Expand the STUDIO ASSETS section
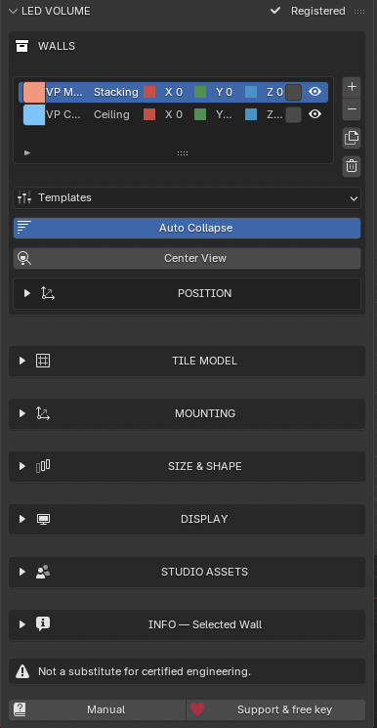This screenshot has height=728, width=377. click(x=21, y=572)
